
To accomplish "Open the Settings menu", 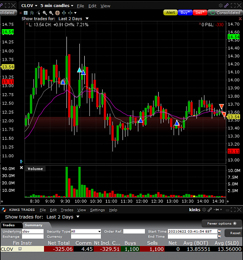I will [97, 210].
